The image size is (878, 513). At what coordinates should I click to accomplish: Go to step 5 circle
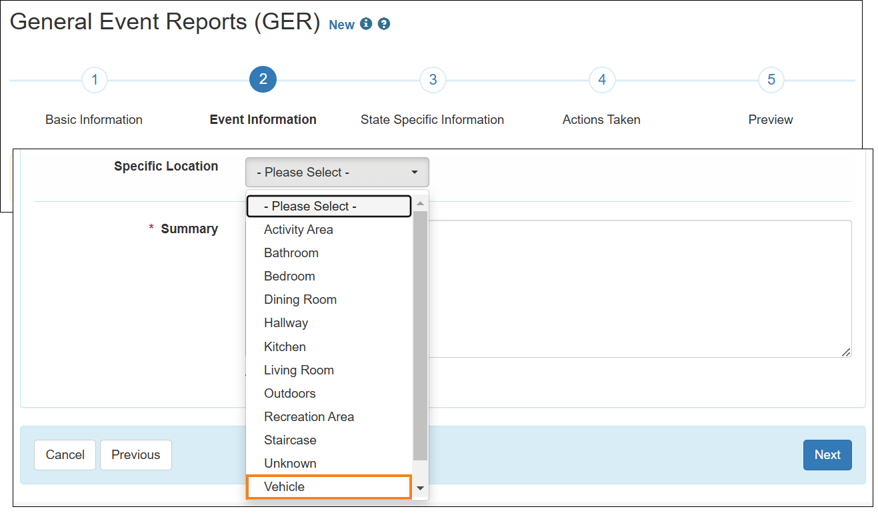coord(771,80)
